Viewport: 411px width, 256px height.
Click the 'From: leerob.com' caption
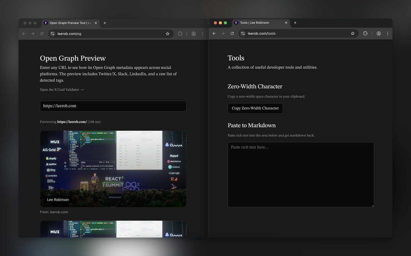pyautogui.click(x=54, y=212)
